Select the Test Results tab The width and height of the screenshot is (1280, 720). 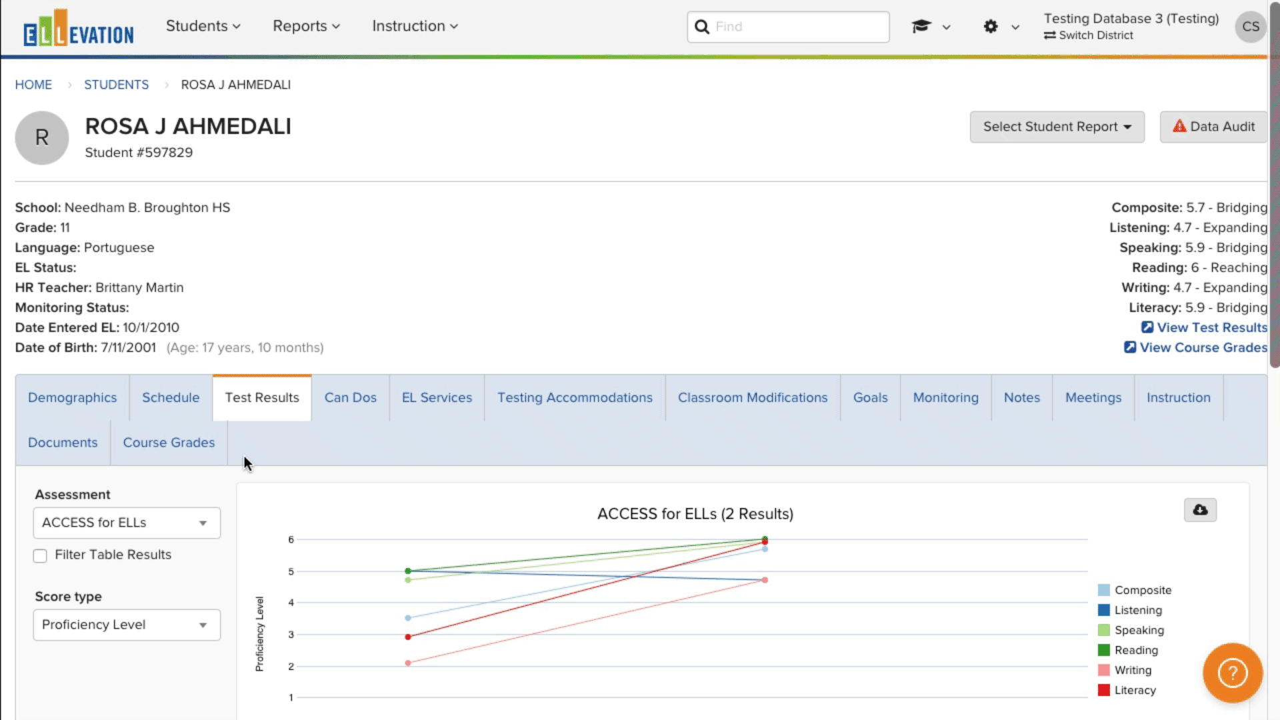coord(262,397)
